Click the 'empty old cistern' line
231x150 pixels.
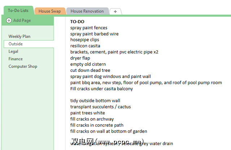pyautogui.click(x=88, y=64)
